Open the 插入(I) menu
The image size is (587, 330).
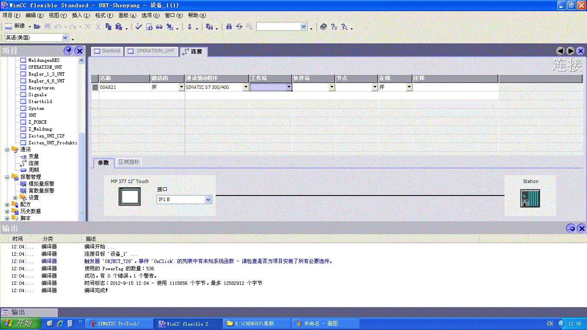coord(81,15)
